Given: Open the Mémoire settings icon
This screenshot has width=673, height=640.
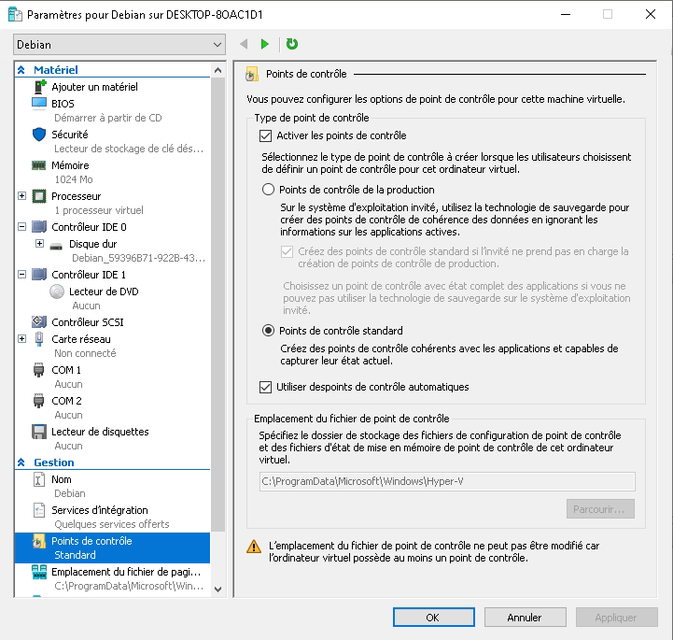Looking at the screenshot, I should coord(39,165).
